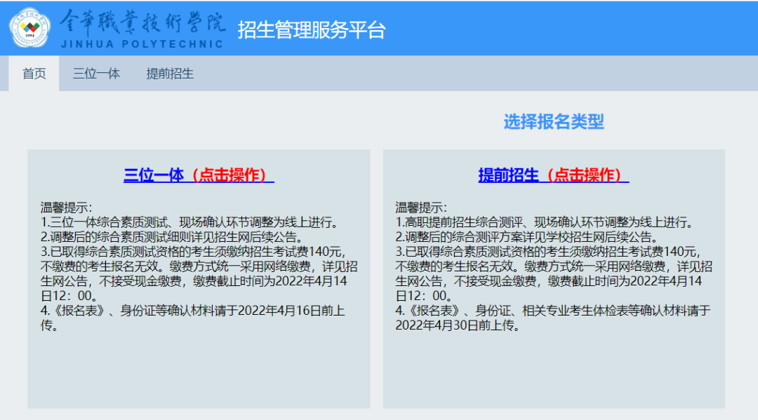This screenshot has width=758, height=420.
Task: Open the 三位一体 navigation tab
Action: [x=97, y=74]
